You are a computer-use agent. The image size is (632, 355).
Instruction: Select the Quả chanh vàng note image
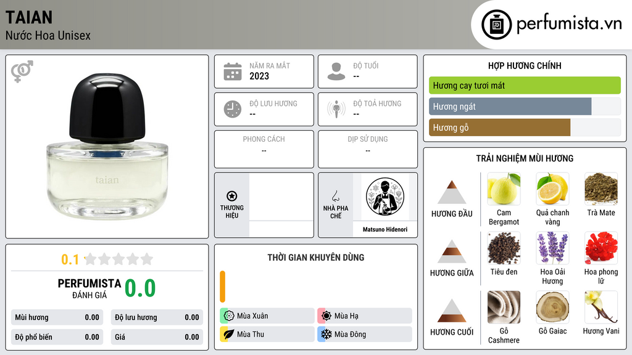point(552,189)
